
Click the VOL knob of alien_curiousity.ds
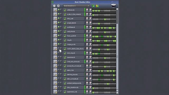tap(87, 78)
